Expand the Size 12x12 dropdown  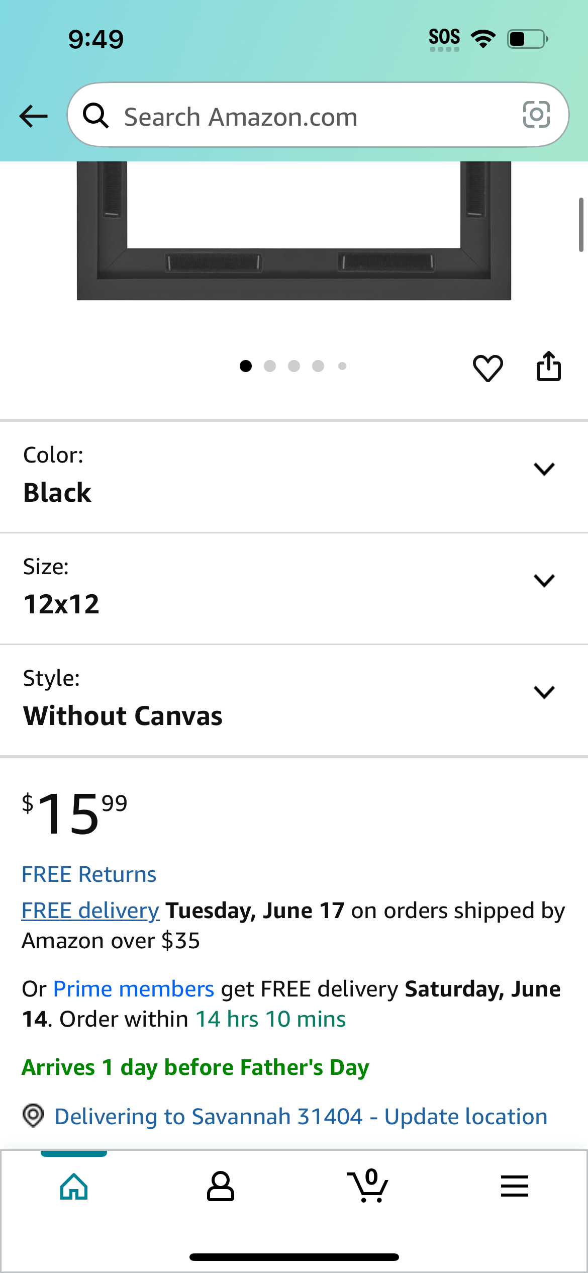pyautogui.click(x=294, y=588)
